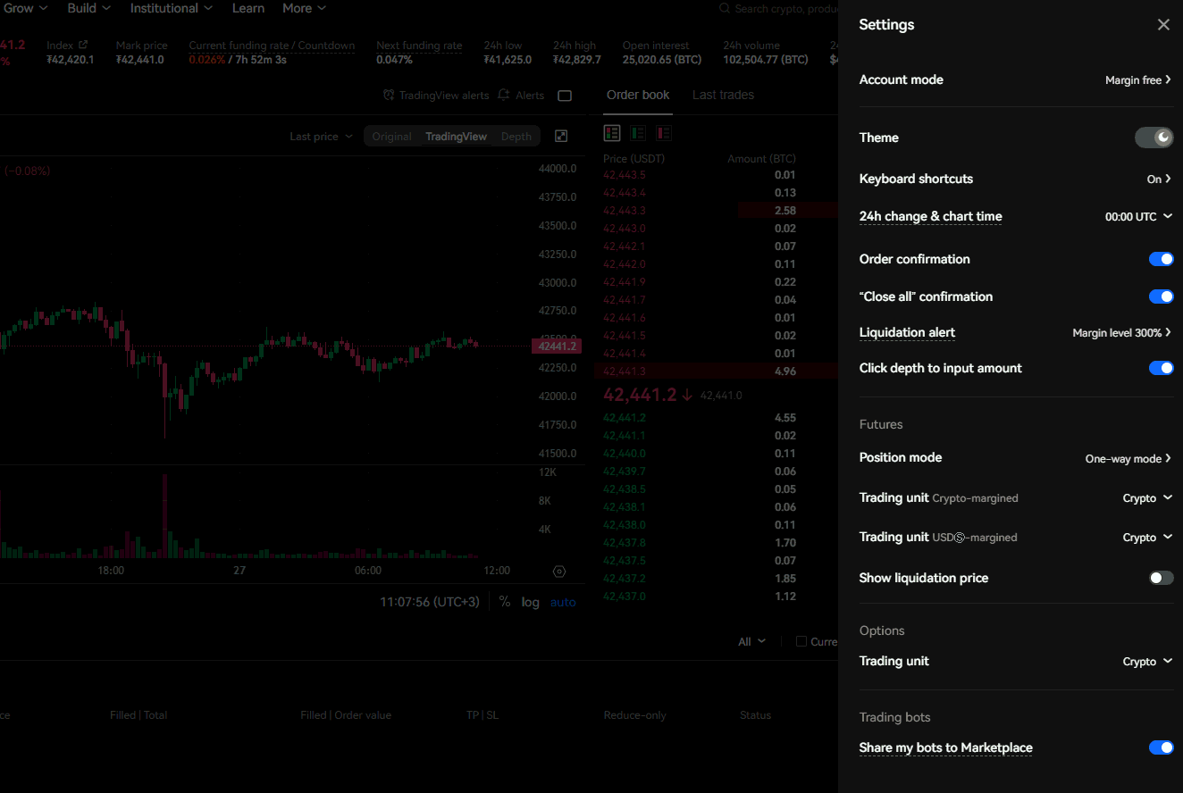Switch to the Last trades tab
Viewport: 1183px width, 793px height.
coord(723,95)
